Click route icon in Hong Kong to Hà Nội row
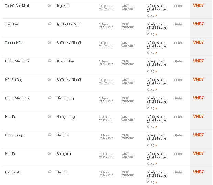Viewport: 213px width, 185px height. pos(49,135)
